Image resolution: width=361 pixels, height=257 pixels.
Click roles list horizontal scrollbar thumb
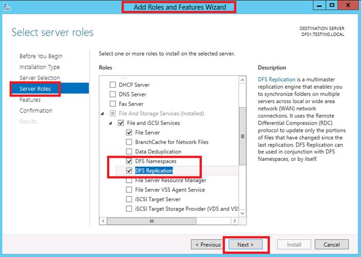[x=152, y=221]
